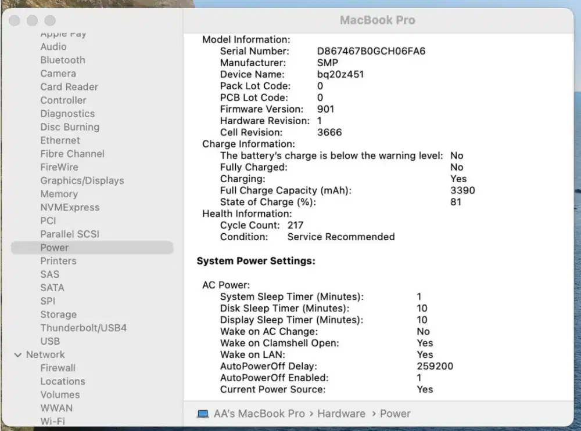The height and width of the screenshot is (431, 581).
Task: Click AA's MacBook Pro in the breadcrumb
Action: (x=259, y=414)
